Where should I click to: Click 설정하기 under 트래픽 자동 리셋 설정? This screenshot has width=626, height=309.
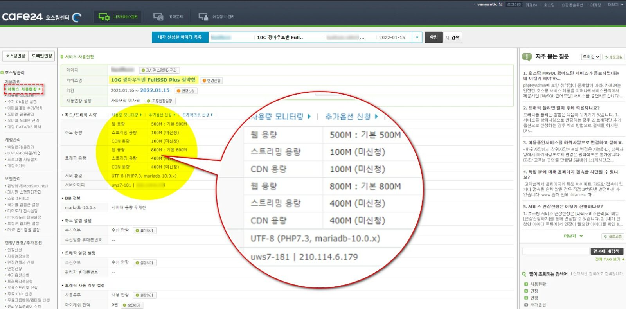144,295
